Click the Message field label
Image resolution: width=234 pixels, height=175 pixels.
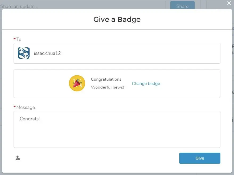[26, 107]
